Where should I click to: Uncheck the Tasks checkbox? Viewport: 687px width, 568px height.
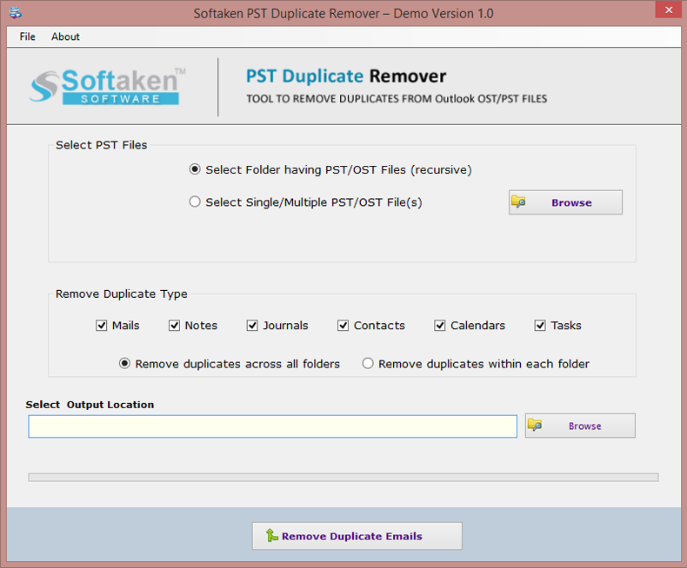pos(540,326)
